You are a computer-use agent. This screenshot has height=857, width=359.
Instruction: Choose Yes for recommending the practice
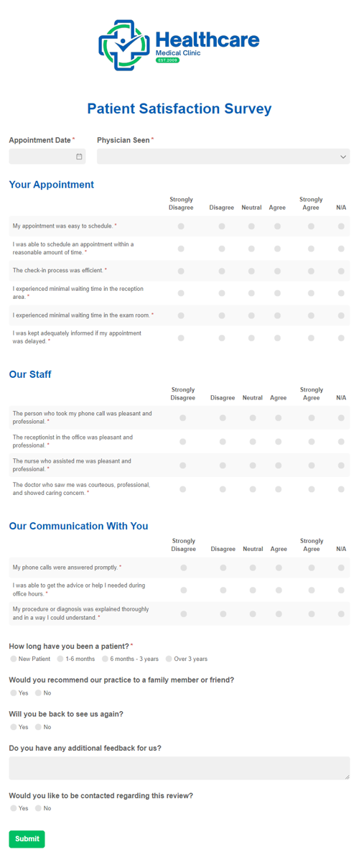tap(13, 693)
